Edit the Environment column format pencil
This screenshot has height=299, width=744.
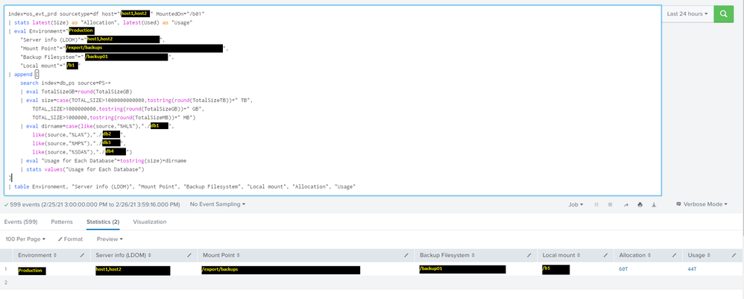82,255
